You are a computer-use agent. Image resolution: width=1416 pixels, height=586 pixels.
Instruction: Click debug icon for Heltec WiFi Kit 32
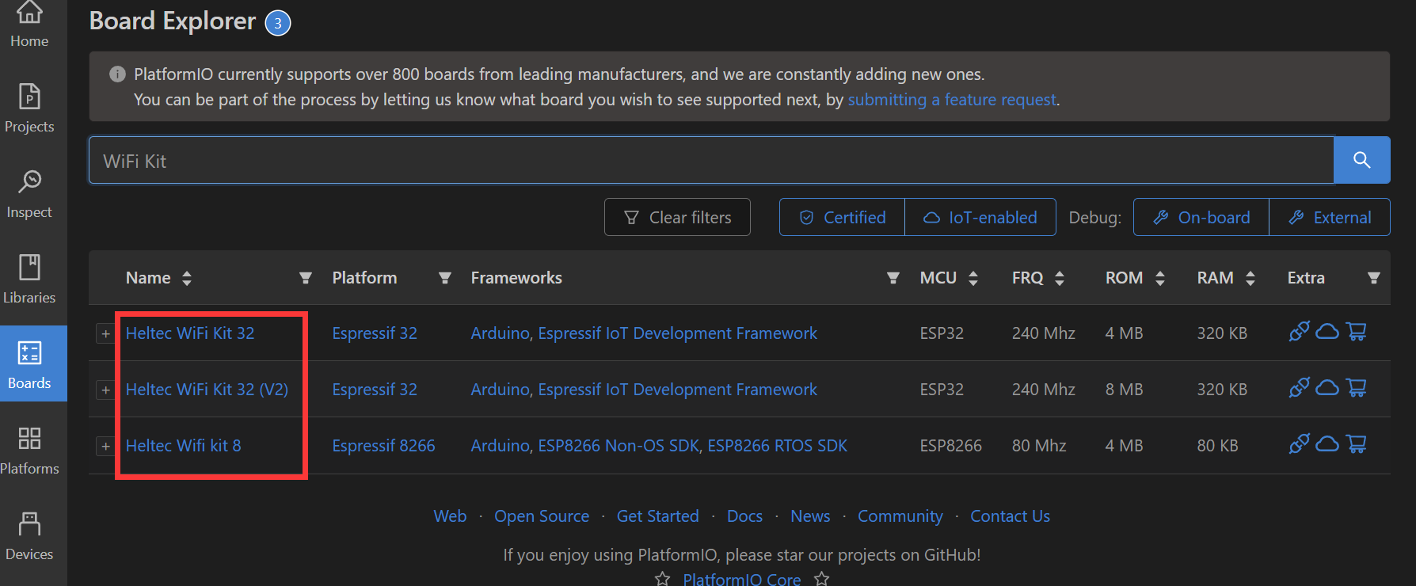[x=1299, y=331]
